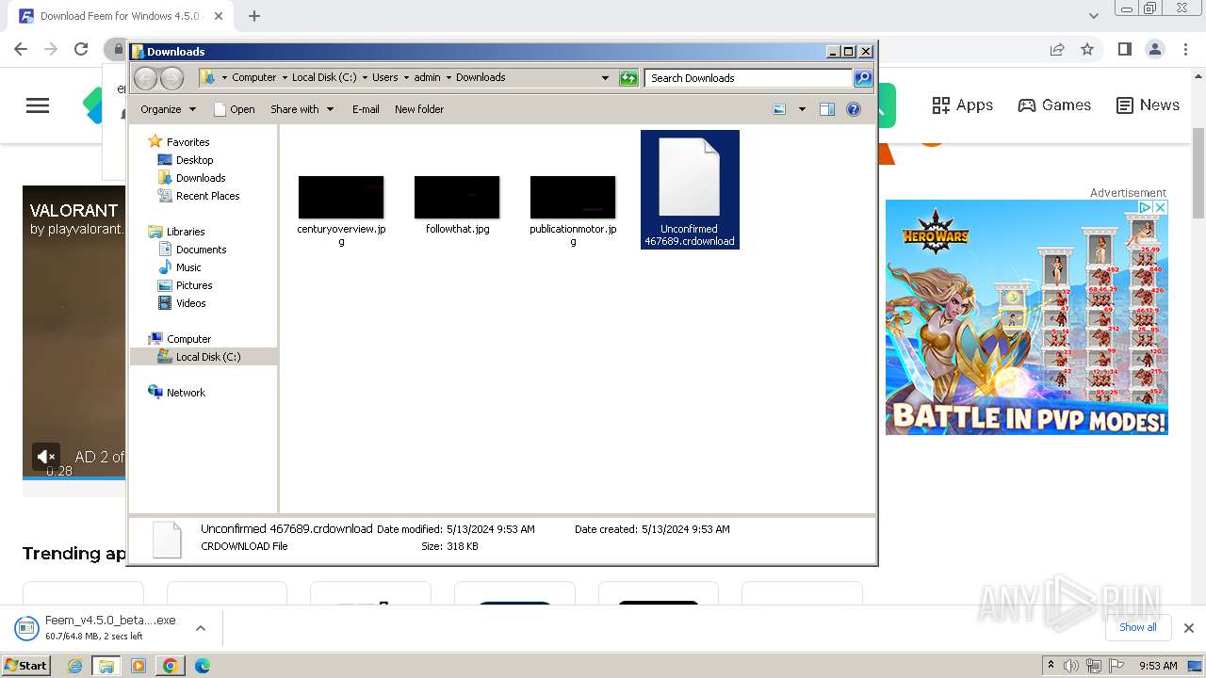Click the volume icon in system tray
This screenshot has height=678, width=1206.
pyautogui.click(x=1071, y=666)
